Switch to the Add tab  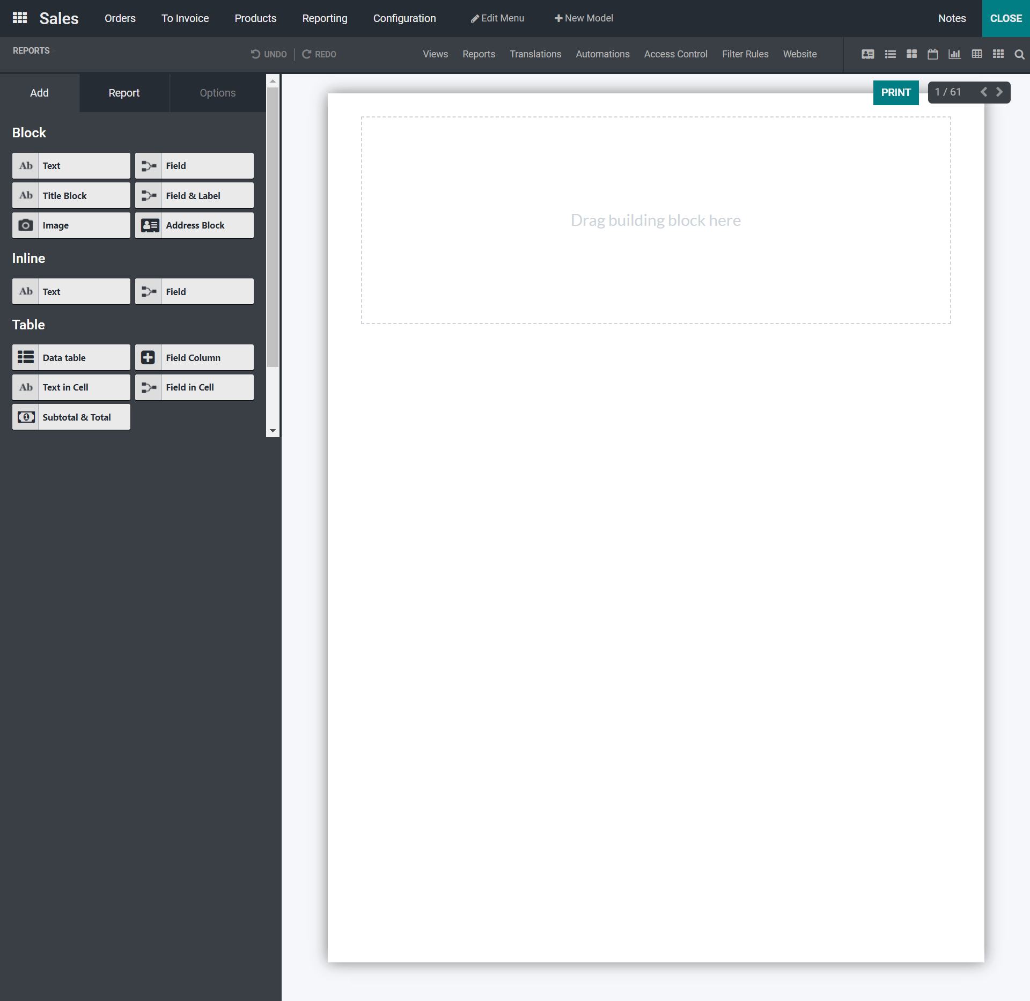39,92
